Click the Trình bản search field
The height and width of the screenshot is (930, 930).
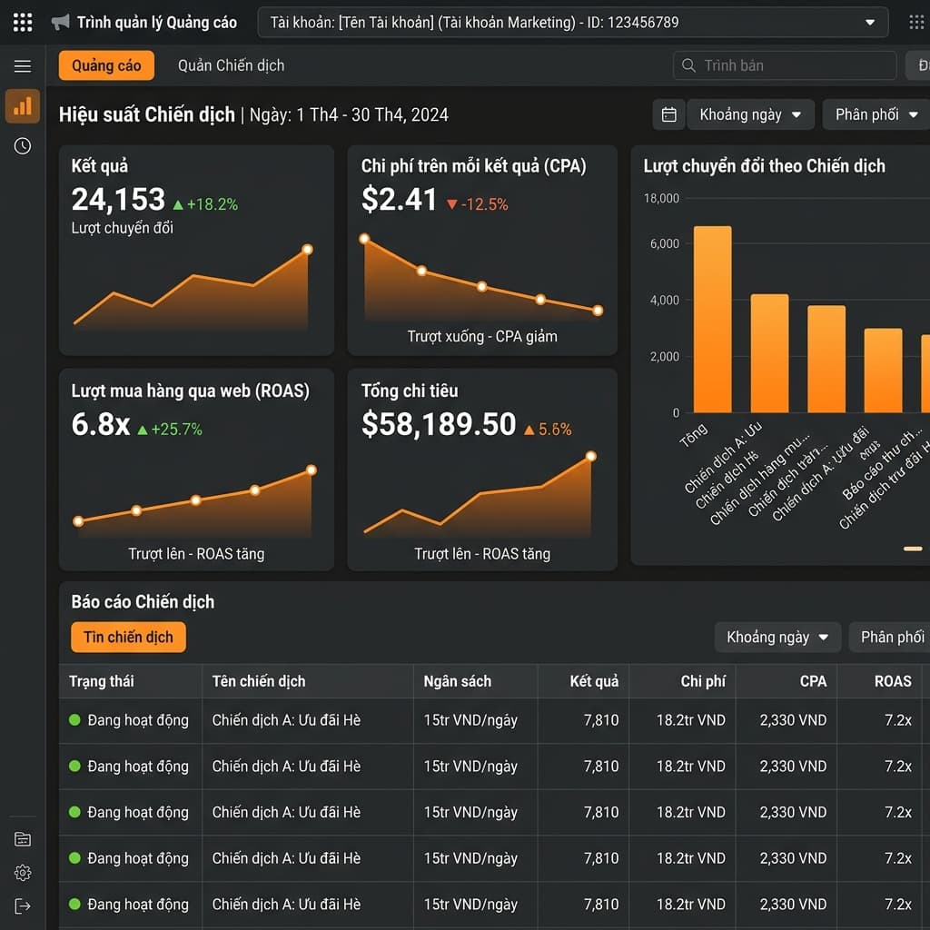[x=783, y=65]
